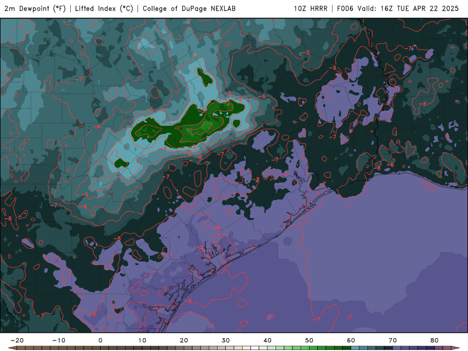The height and width of the screenshot is (351, 468).
Task: Select the '10Z HRRR' model run text
Action: click(x=311, y=8)
